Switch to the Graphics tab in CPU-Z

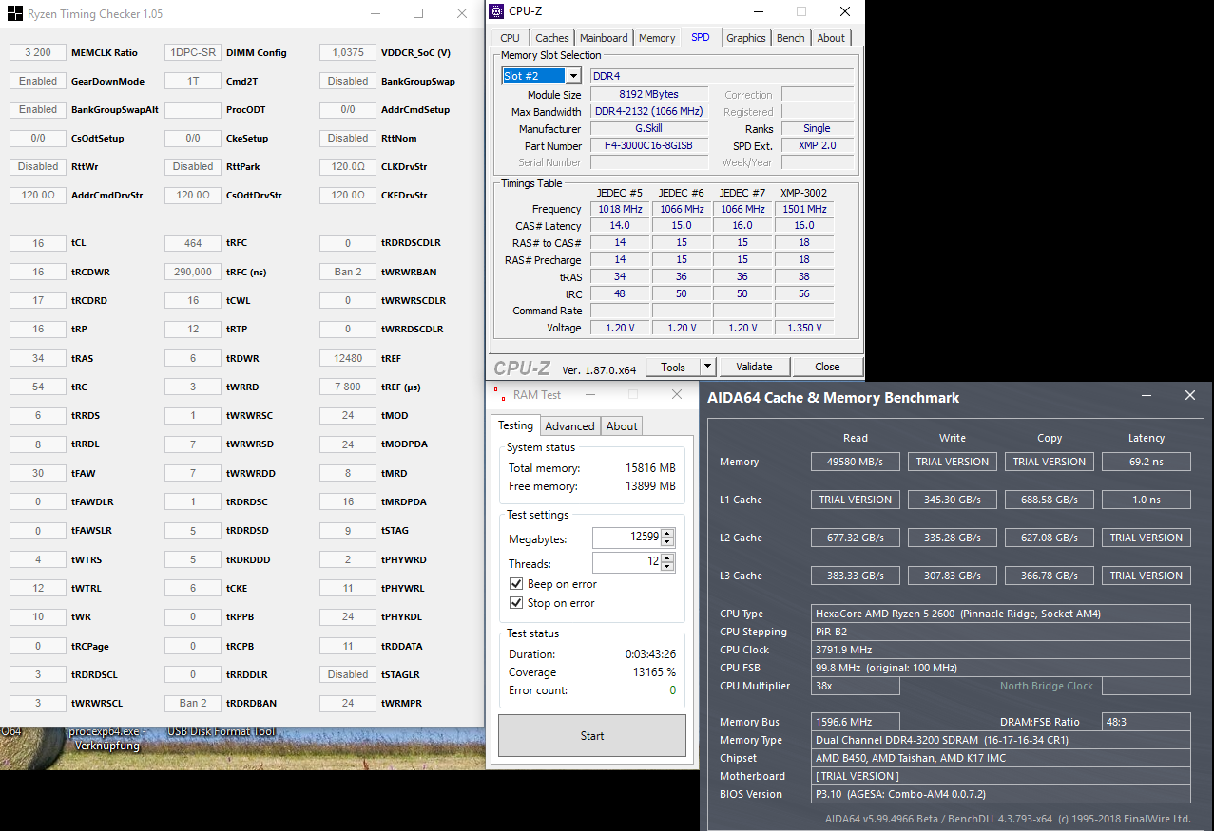pos(746,38)
